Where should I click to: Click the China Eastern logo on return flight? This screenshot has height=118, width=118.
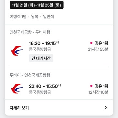pyautogui.click(x=17, y=89)
